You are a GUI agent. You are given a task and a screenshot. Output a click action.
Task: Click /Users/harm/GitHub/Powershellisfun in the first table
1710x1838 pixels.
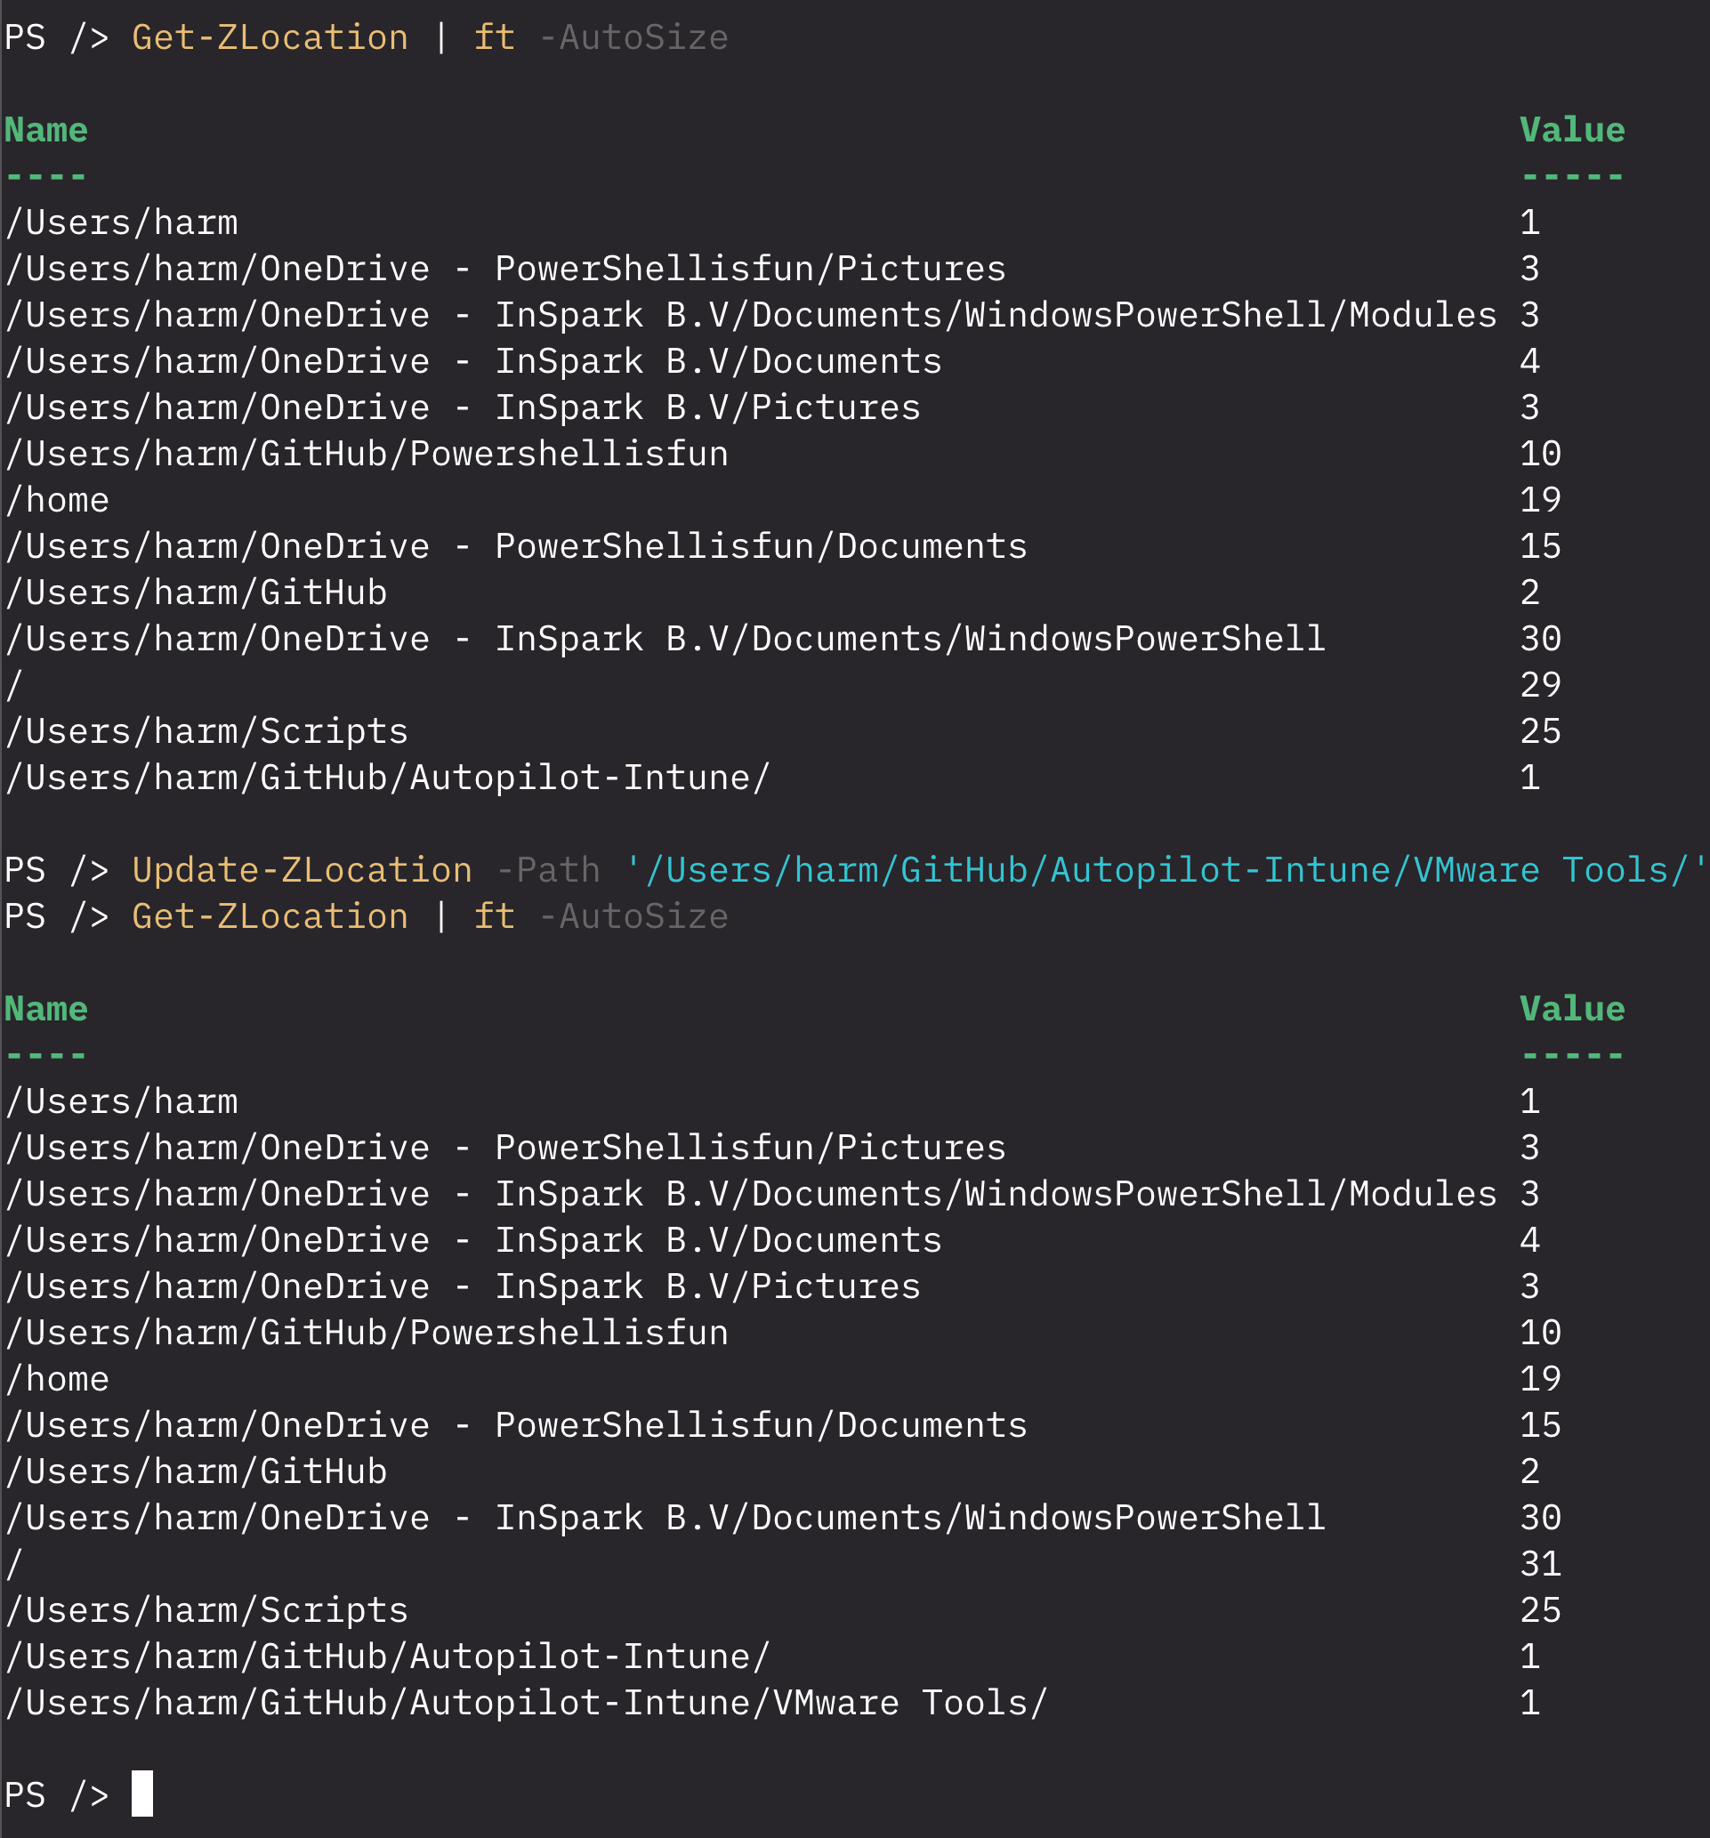(367, 454)
